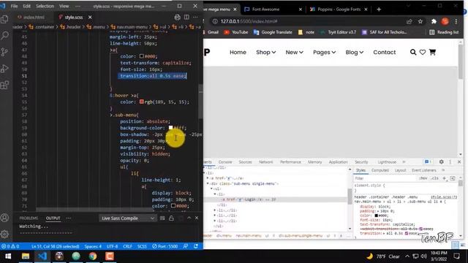Toggle the output scroll lock
Image resolution: width=468 pixels, height=263 pixels.
171,218
